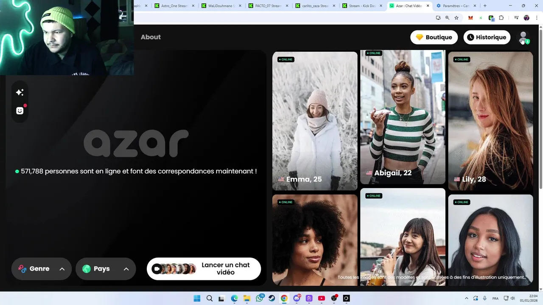Click Lancer un chat vidéo button

tap(204, 269)
